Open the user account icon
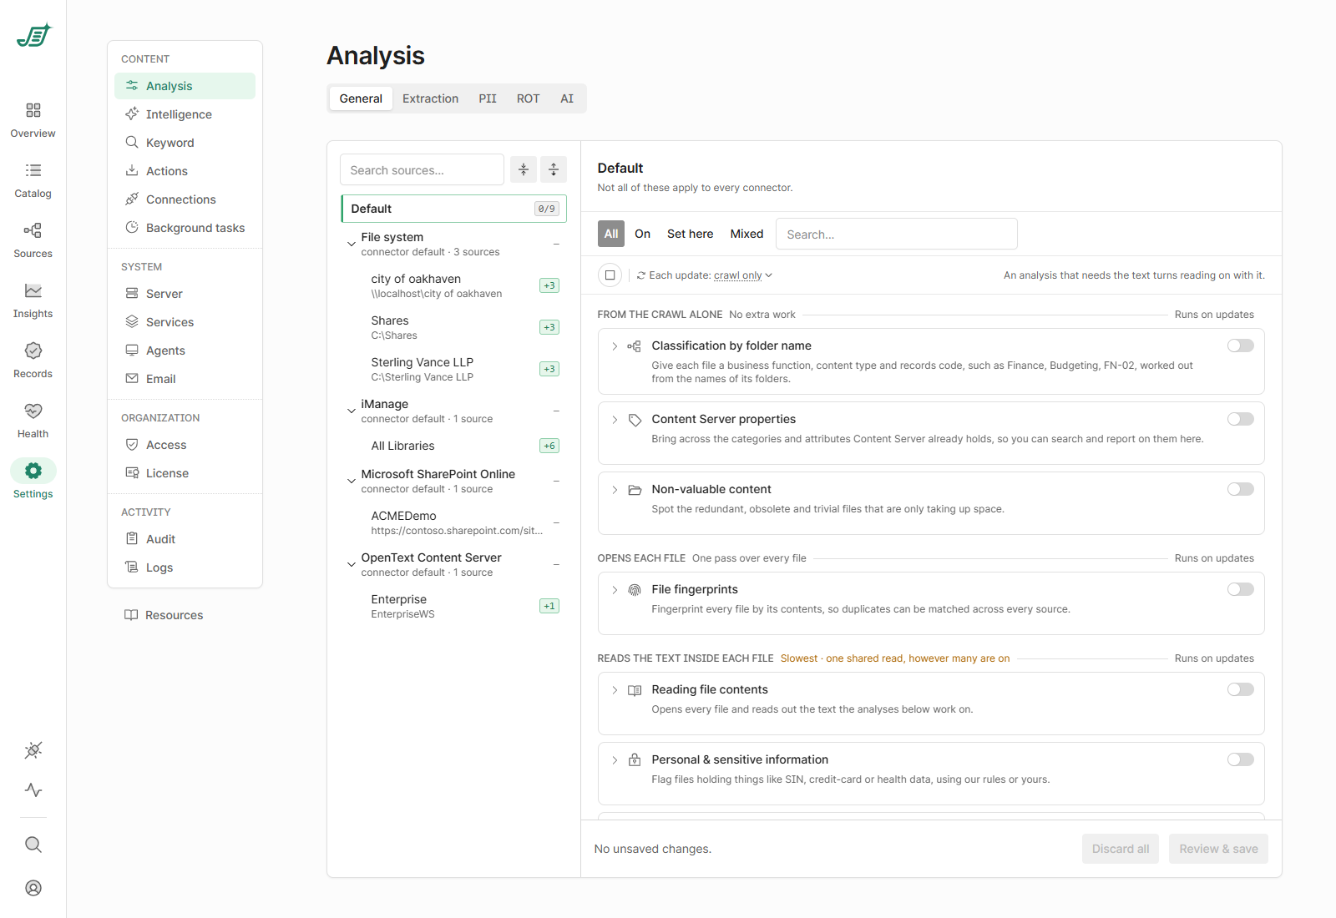1336x918 pixels. click(x=33, y=888)
